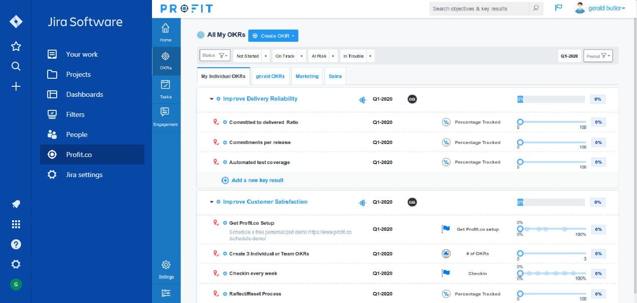This screenshot has width=637, height=303.
Task: Open Dashboards in Jira sidebar
Action: point(92,94)
